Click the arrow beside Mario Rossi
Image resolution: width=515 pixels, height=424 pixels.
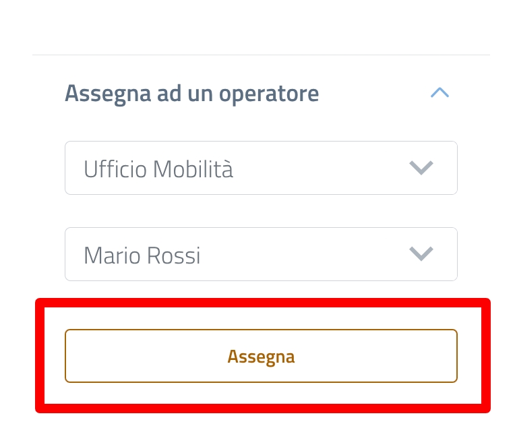pos(421,254)
